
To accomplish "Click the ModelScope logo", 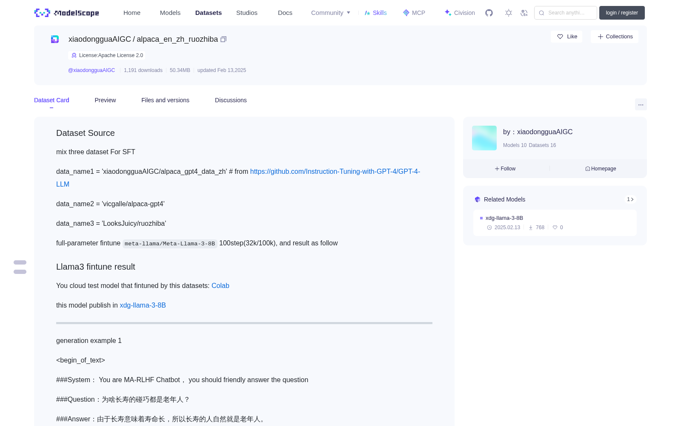I will pos(66,13).
